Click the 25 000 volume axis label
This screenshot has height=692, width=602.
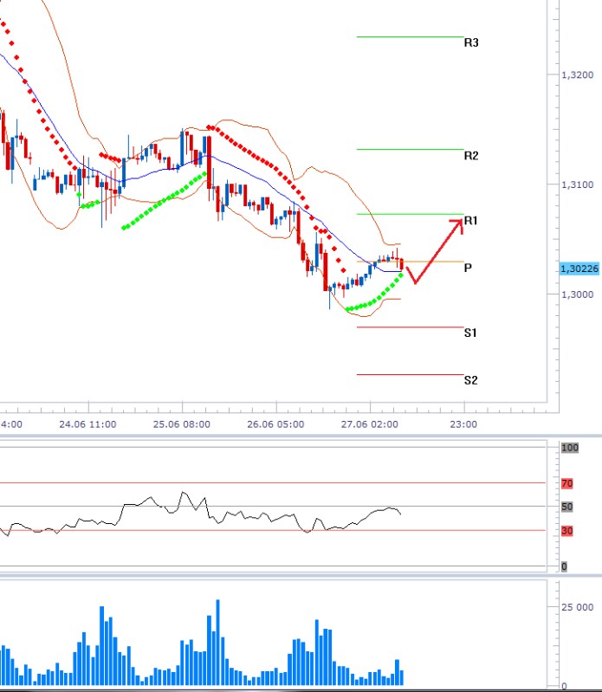(x=577, y=608)
